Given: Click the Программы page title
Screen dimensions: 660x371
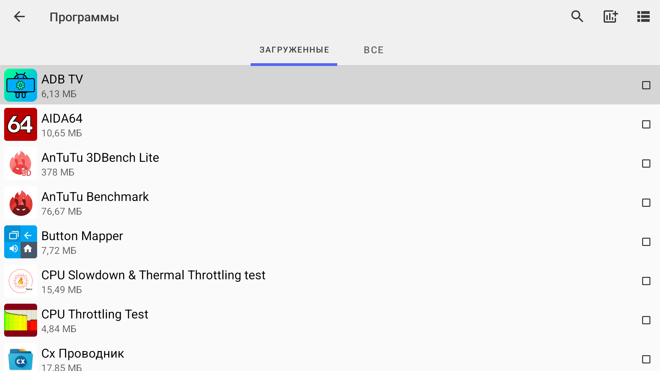Looking at the screenshot, I should click(84, 17).
